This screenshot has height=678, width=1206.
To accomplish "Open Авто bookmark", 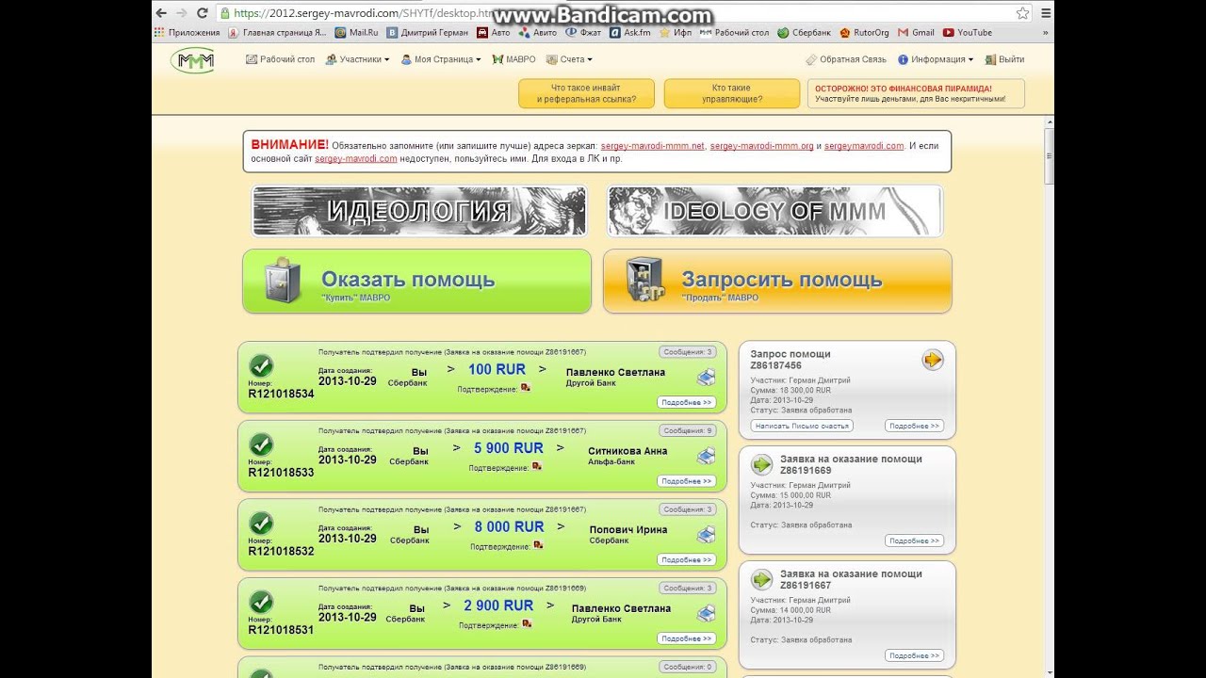I will [494, 32].
